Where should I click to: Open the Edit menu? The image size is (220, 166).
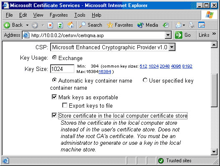(23, 15)
